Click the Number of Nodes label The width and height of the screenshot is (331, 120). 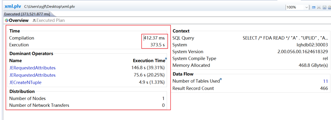click(x=28, y=99)
